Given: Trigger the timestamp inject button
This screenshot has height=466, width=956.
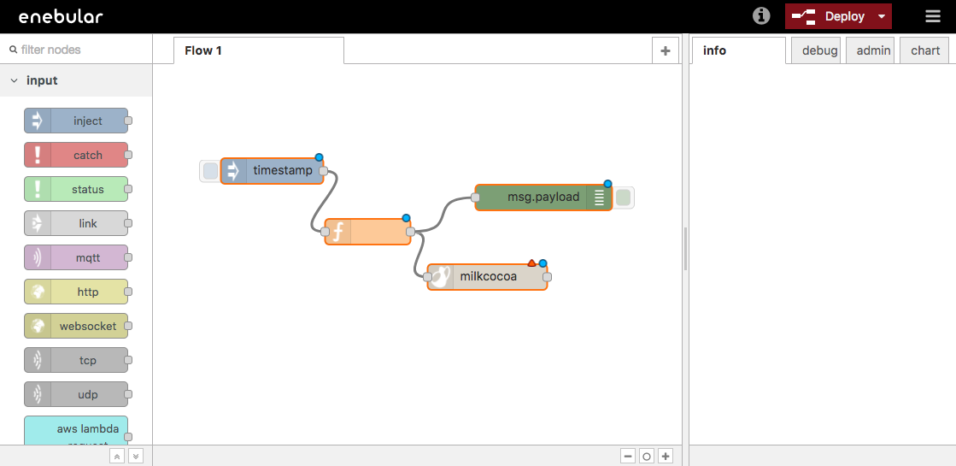Looking at the screenshot, I should (210, 171).
